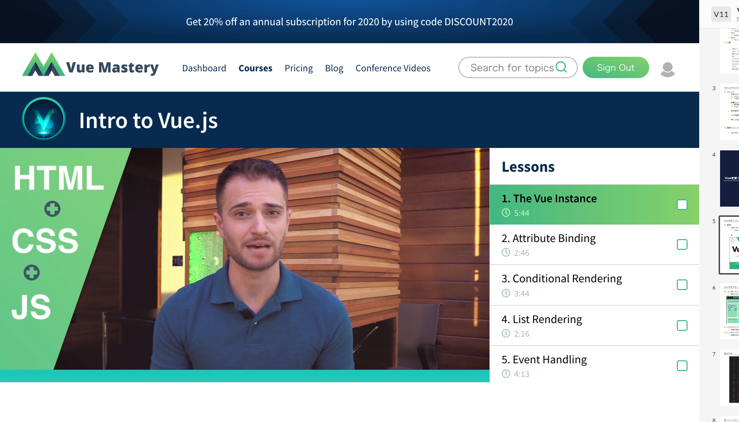The width and height of the screenshot is (739, 422).
Task: Toggle Event Handling lesson completion
Action: coord(682,366)
